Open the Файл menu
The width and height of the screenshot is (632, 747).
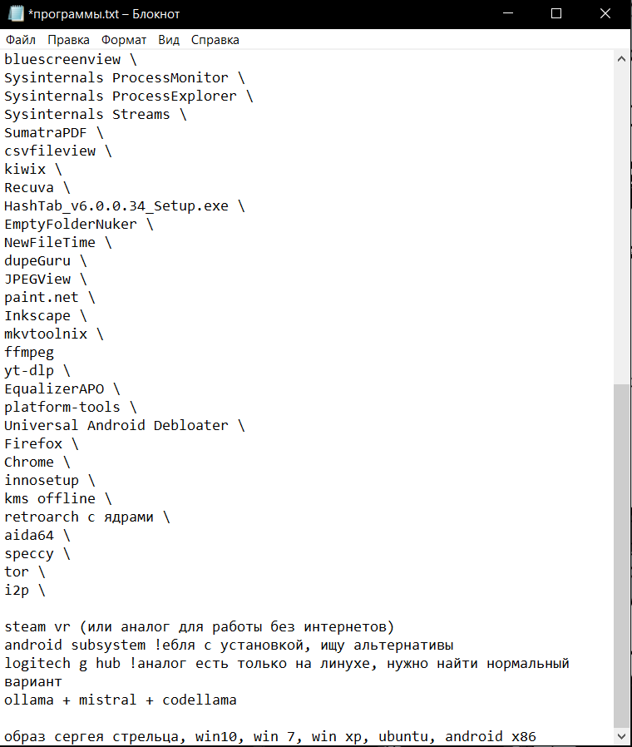(x=20, y=40)
